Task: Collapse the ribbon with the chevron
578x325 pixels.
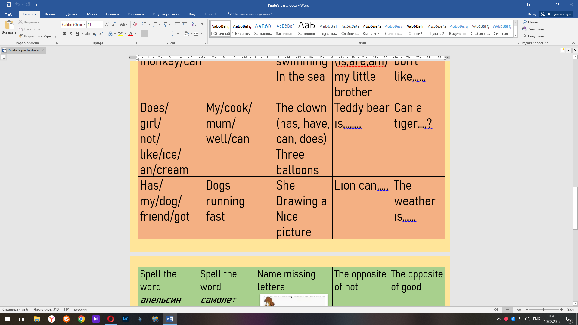Action: 573,43
